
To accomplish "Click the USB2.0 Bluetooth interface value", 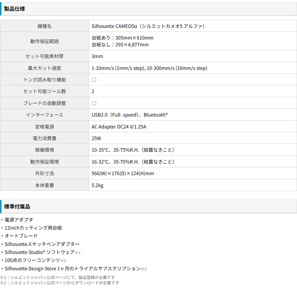I will (129, 115).
